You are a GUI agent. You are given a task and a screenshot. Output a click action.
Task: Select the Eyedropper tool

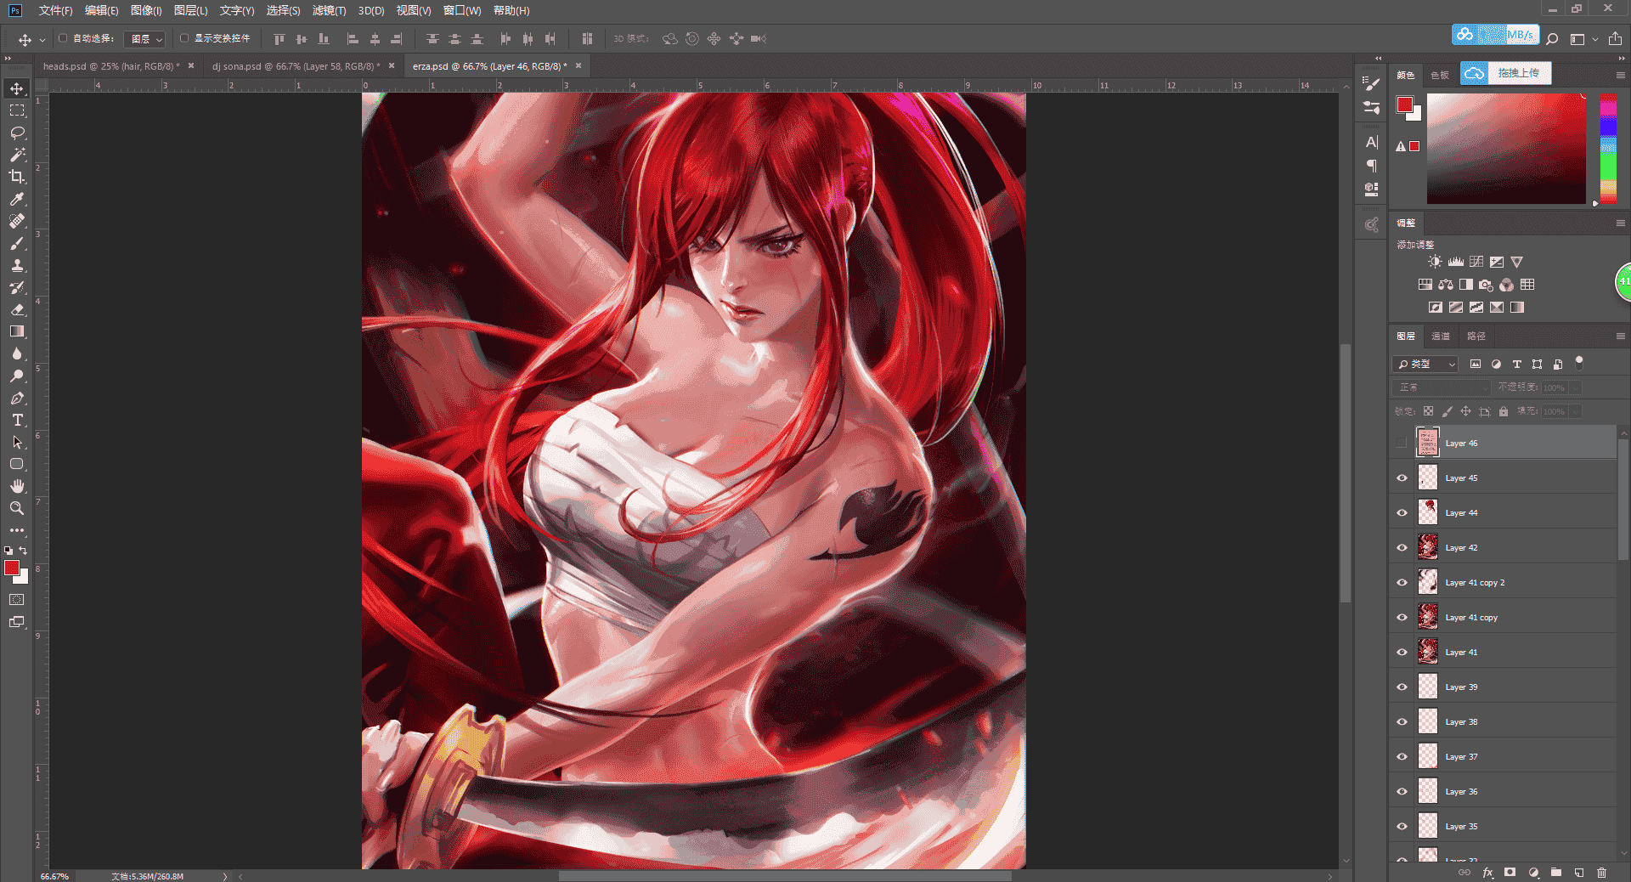click(17, 199)
